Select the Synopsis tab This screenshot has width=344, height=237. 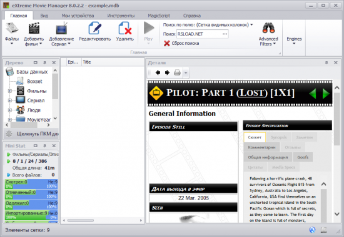click(x=278, y=137)
